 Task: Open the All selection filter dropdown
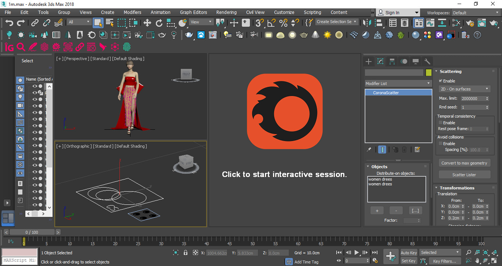pyautogui.click(x=79, y=22)
